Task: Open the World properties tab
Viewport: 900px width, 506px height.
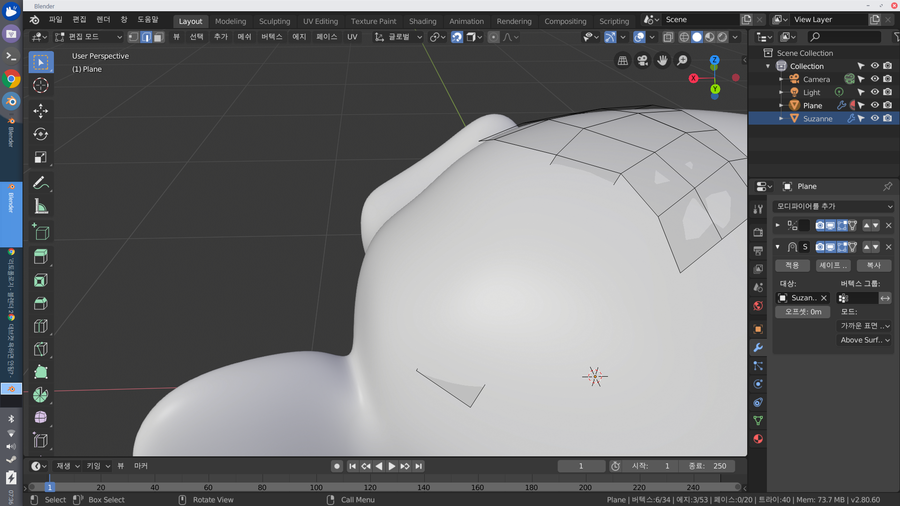Action: point(758,306)
